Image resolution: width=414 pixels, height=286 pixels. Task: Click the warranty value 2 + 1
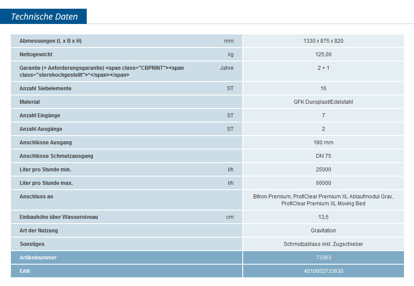(x=323, y=68)
